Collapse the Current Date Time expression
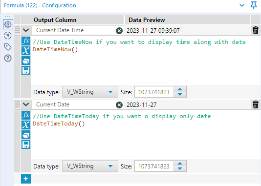 tap(26, 30)
